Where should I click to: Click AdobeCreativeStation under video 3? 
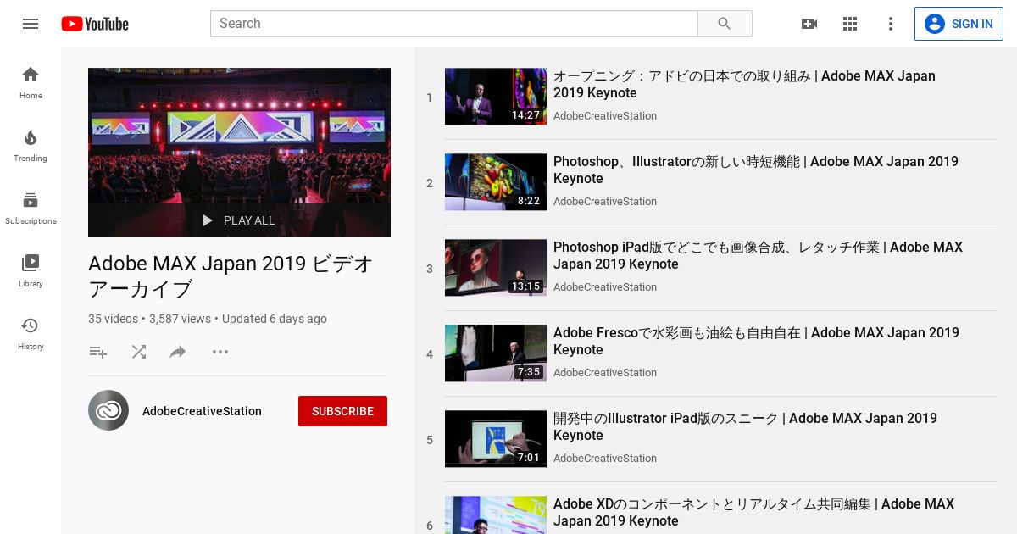605,286
